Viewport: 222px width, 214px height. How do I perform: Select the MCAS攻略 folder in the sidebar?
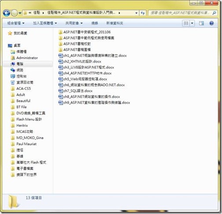(x=22, y=132)
